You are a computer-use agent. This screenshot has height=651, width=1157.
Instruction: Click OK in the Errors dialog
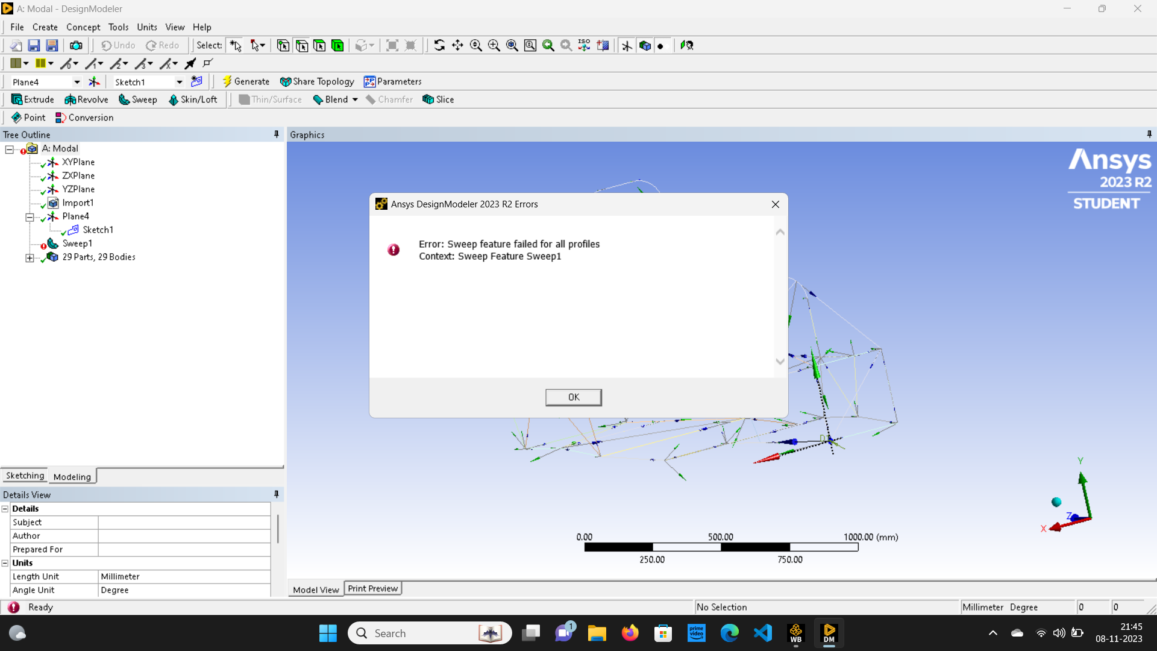click(x=574, y=397)
